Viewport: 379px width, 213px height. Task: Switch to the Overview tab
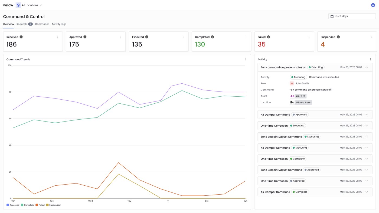9,24
